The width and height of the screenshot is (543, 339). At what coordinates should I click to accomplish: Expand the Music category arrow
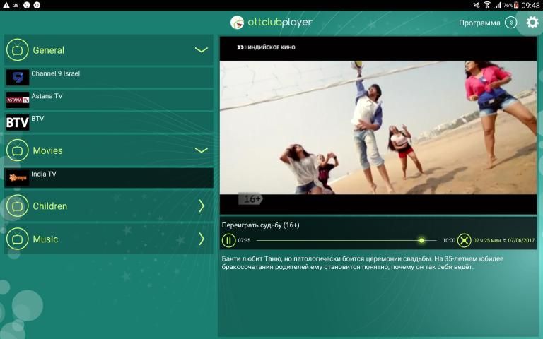tap(201, 239)
